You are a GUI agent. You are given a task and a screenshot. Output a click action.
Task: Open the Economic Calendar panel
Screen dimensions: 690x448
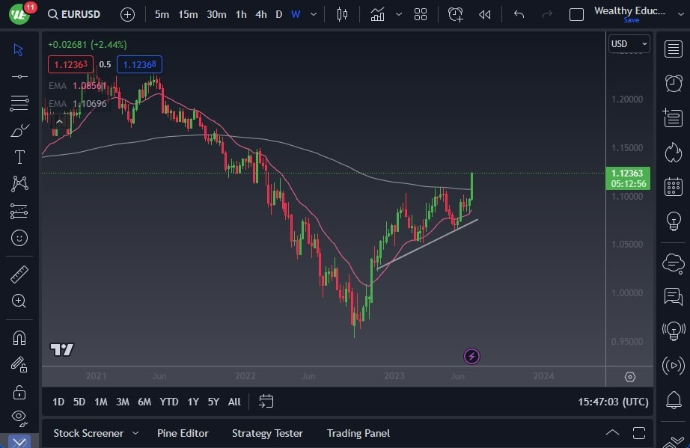(673, 188)
